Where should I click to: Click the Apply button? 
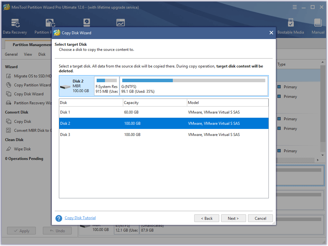tap(21, 231)
